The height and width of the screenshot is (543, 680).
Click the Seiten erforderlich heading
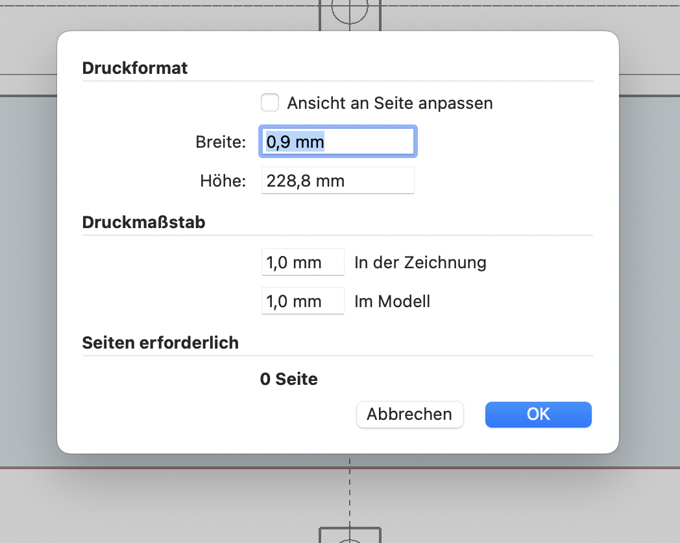coord(160,343)
